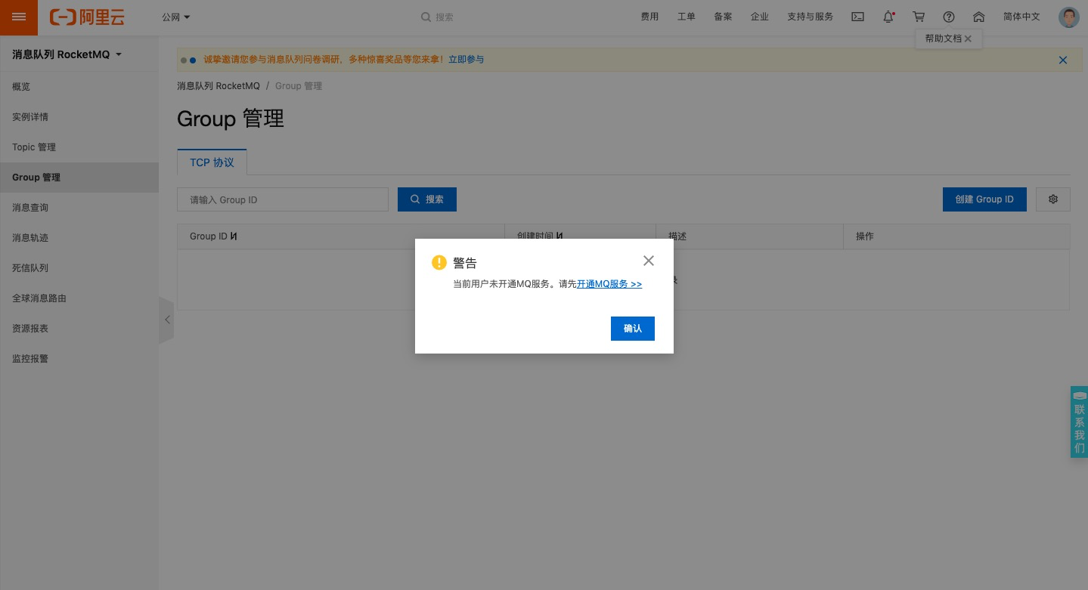Open 监控报警 in the sidebar
The height and width of the screenshot is (590, 1088).
click(x=79, y=359)
